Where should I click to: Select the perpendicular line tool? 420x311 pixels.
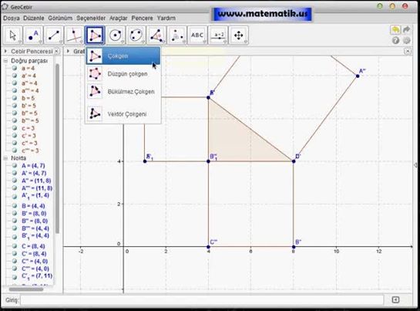pyautogui.click(x=74, y=35)
